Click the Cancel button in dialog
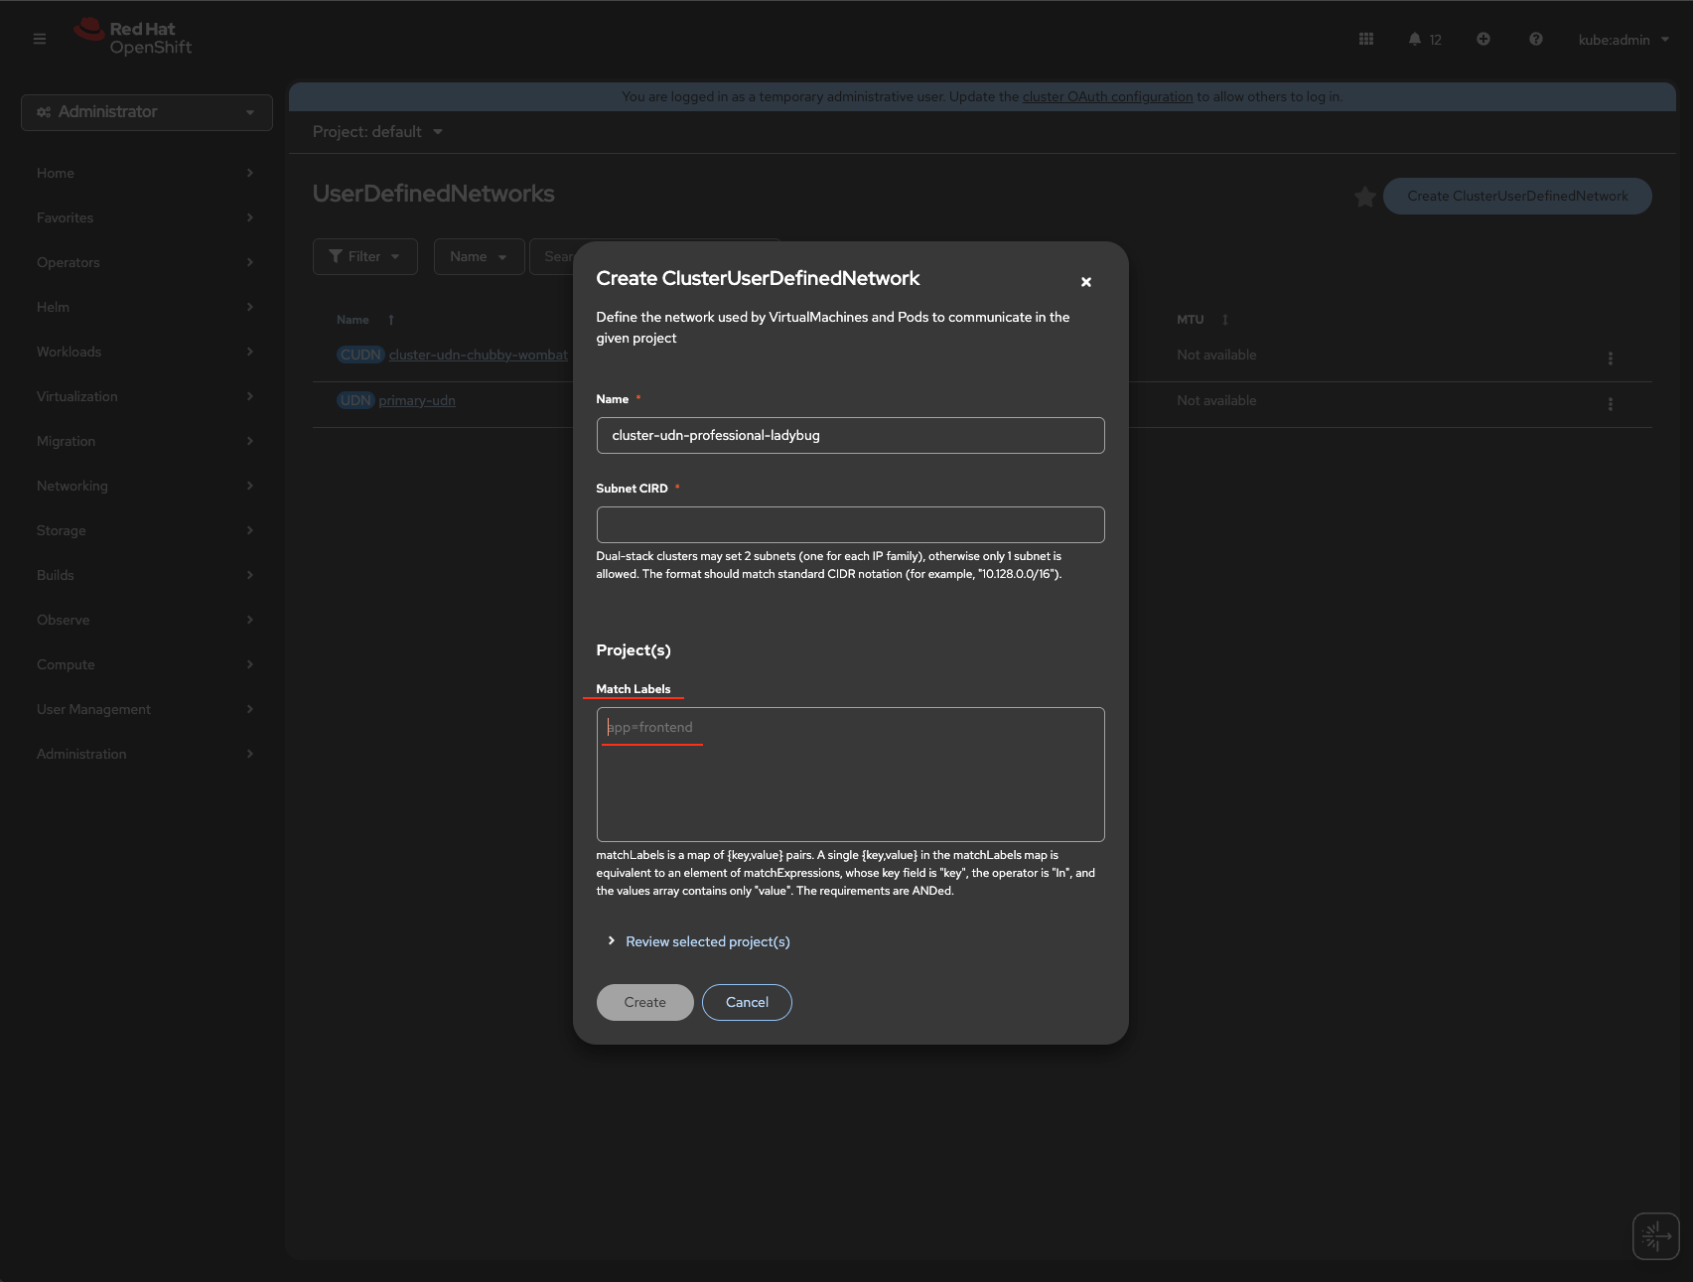The width and height of the screenshot is (1693, 1282). click(x=747, y=1002)
